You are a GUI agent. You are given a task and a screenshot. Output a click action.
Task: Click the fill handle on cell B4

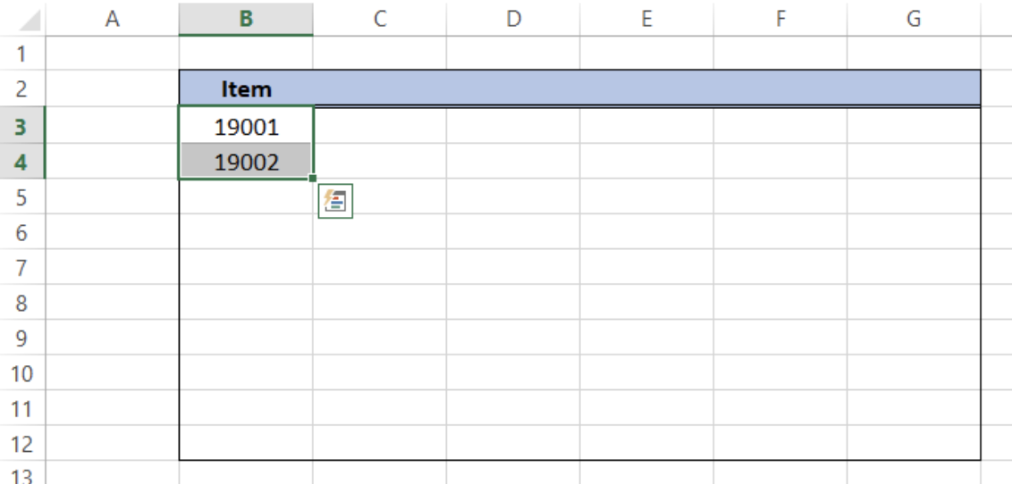pyautogui.click(x=312, y=179)
